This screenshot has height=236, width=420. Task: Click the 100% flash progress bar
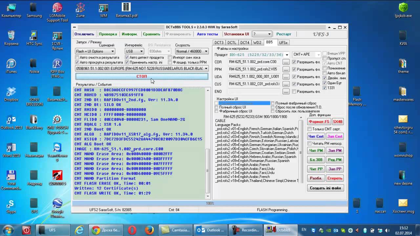(x=210, y=203)
